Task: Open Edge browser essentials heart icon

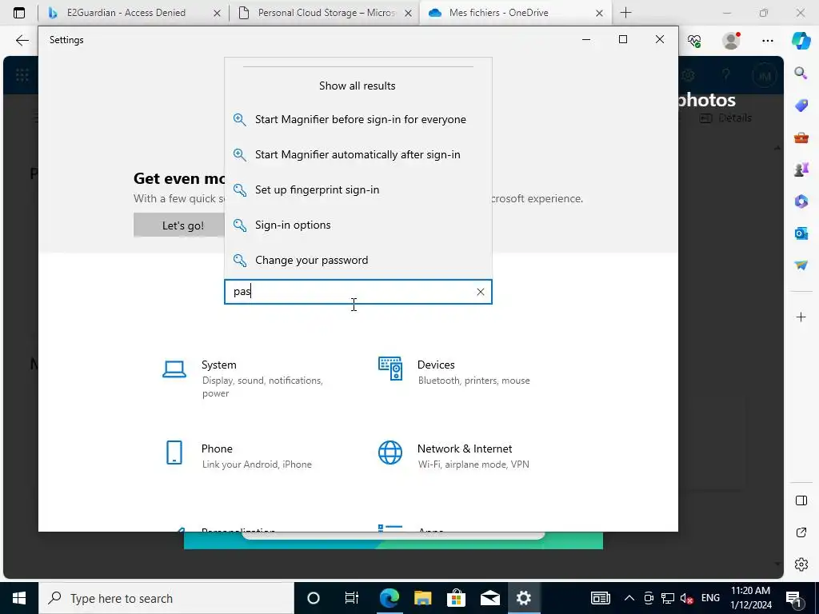Action: tap(694, 41)
